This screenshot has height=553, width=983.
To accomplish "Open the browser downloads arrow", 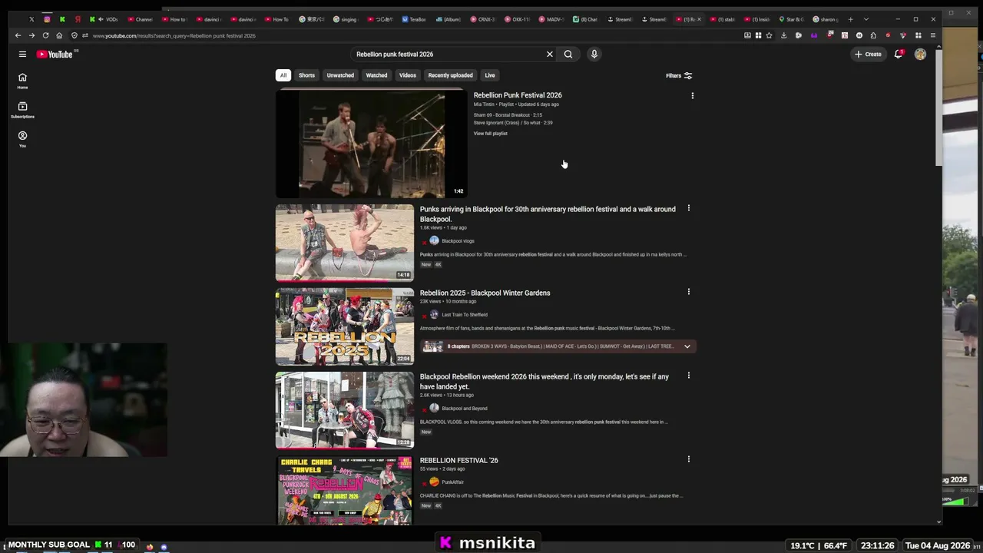I will coord(783,35).
